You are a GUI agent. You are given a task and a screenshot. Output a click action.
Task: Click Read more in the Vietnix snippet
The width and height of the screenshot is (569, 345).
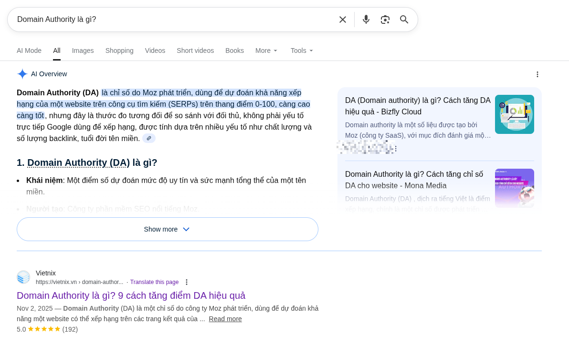(x=225, y=319)
